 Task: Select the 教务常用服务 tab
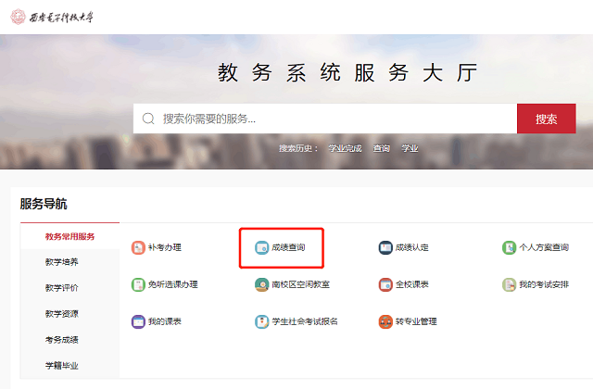pos(69,236)
